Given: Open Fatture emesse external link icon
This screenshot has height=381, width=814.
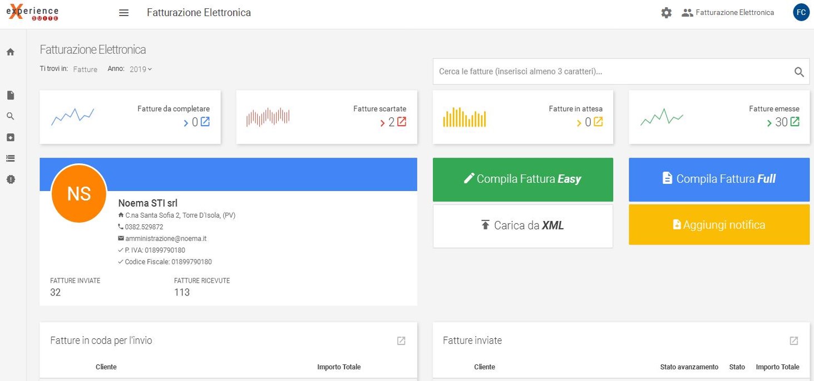Looking at the screenshot, I should tap(795, 122).
